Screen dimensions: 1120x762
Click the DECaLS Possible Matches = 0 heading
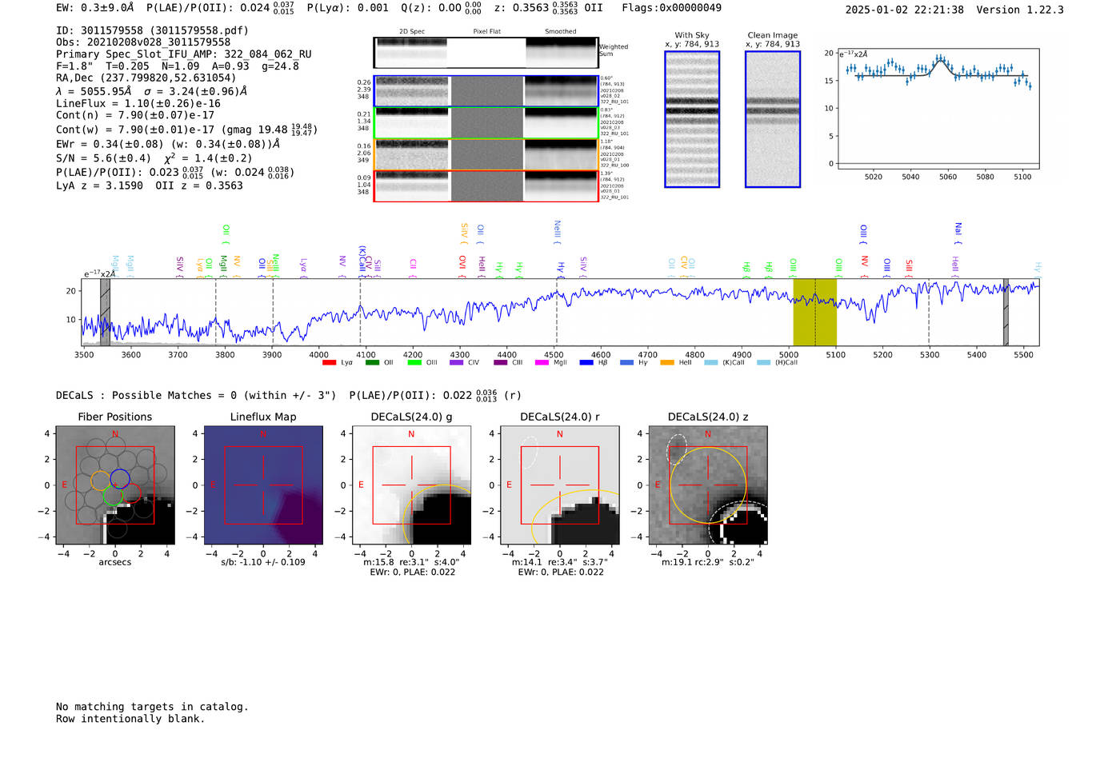(196, 396)
